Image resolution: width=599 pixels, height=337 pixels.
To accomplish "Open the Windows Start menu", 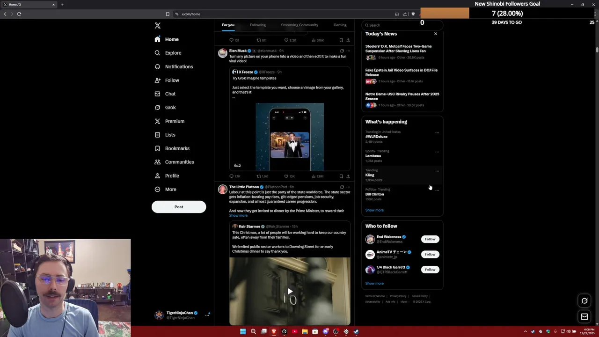I will 243,331.
